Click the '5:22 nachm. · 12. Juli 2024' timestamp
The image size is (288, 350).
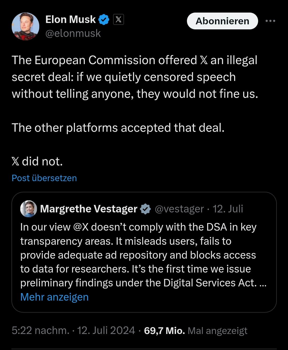click(x=73, y=330)
